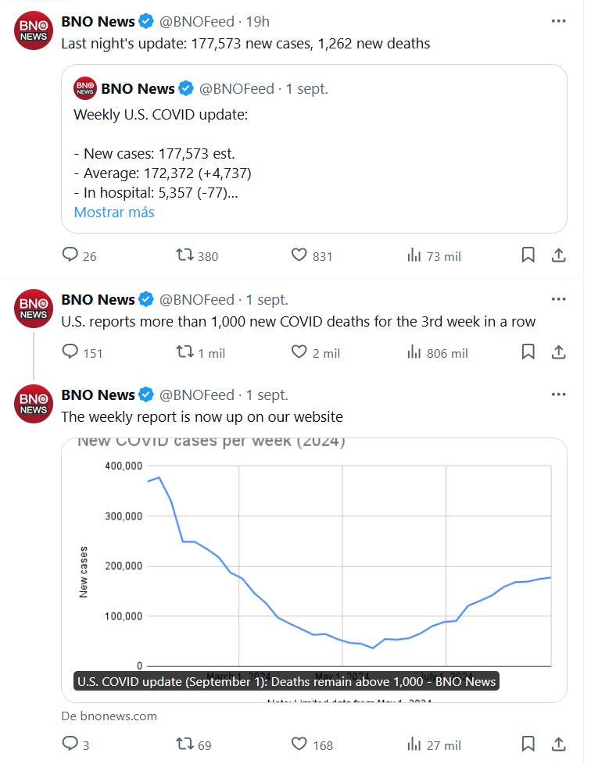Share the top 'Last night's update' tweet
Image resolution: width=591 pixels, height=764 pixels.
point(559,255)
